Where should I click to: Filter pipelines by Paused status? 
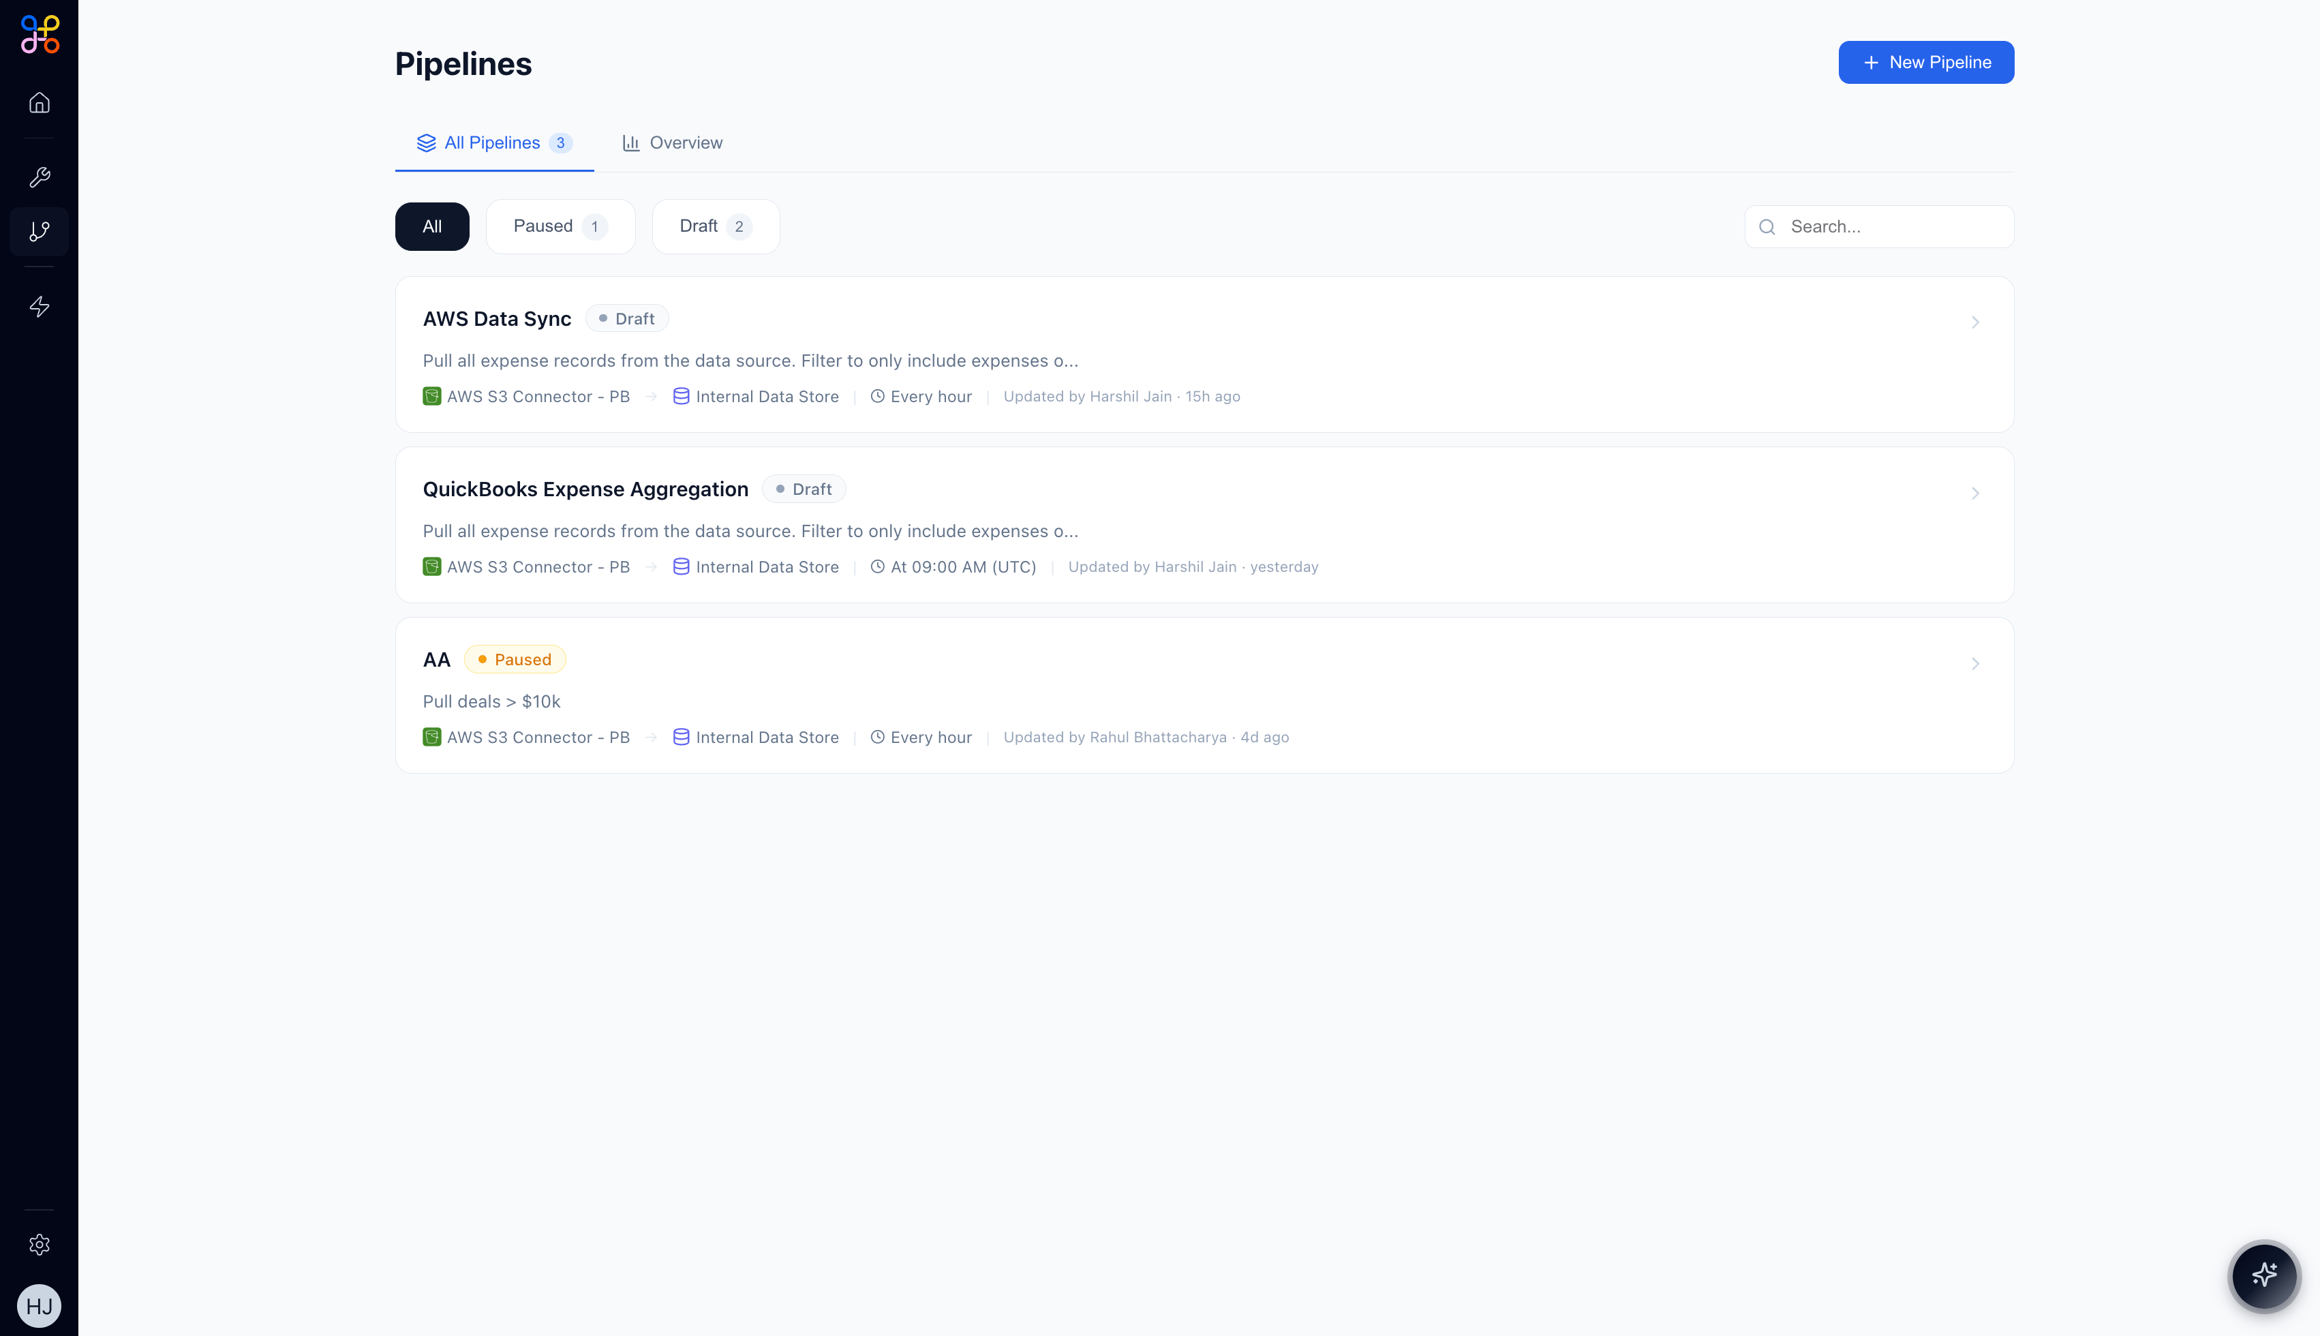pyautogui.click(x=560, y=226)
